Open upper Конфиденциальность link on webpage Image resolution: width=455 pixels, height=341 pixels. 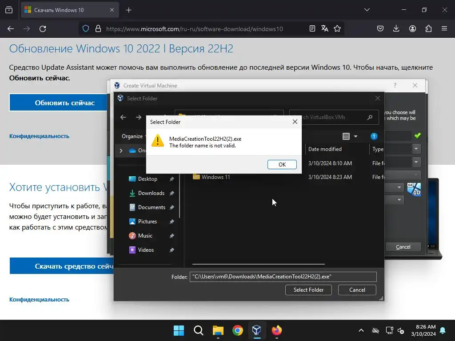[39, 136]
